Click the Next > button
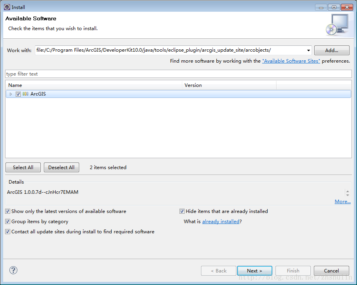Screen dimensions: 357x285 pos(254,271)
